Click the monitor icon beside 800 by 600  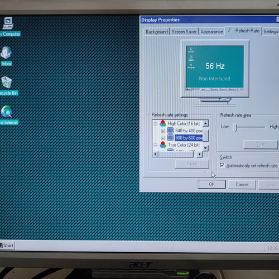tap(170, 138)
